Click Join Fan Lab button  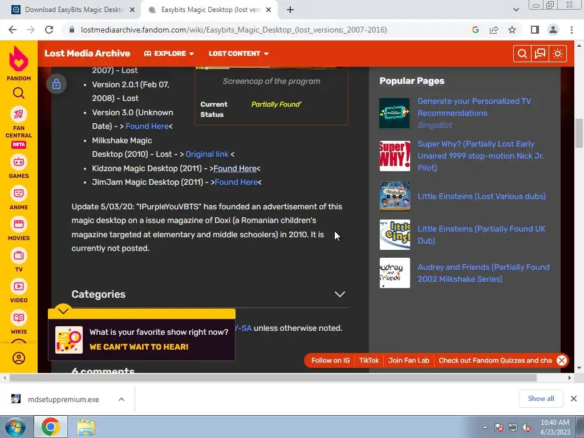pos(408,360)
